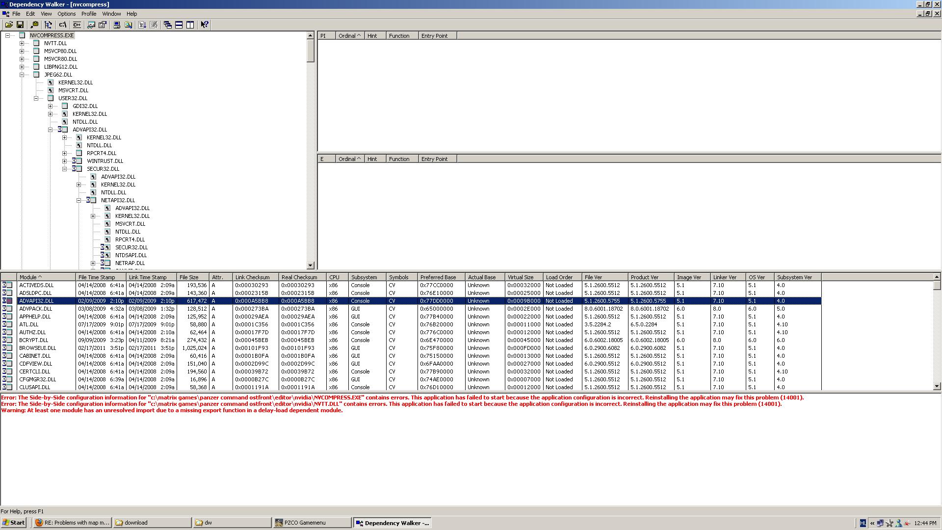
Task: Click the Save floppy disk icon
Action: coord(20,25)
